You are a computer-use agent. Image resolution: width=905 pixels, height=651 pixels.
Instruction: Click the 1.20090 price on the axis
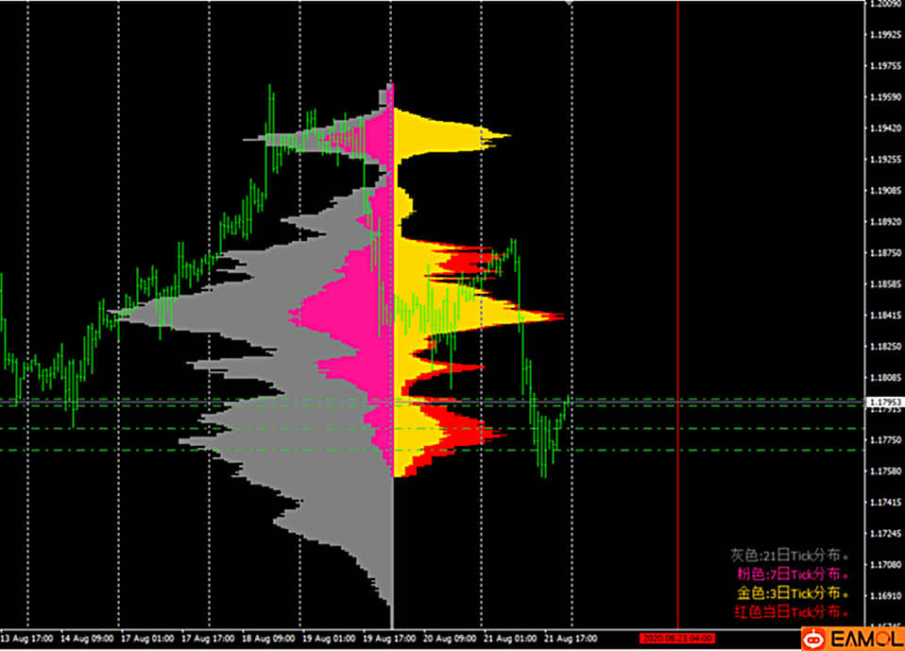pos(886,5)
